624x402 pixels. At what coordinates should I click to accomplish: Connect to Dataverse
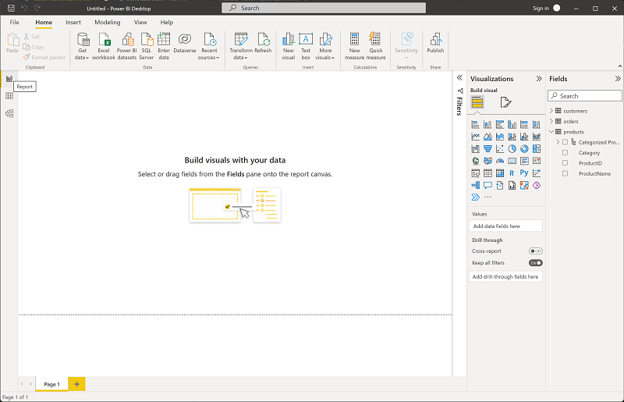pos(185,43)
